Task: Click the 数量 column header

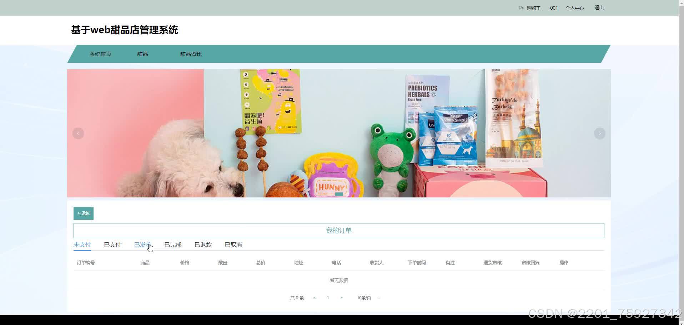Action: click(223, 263)
